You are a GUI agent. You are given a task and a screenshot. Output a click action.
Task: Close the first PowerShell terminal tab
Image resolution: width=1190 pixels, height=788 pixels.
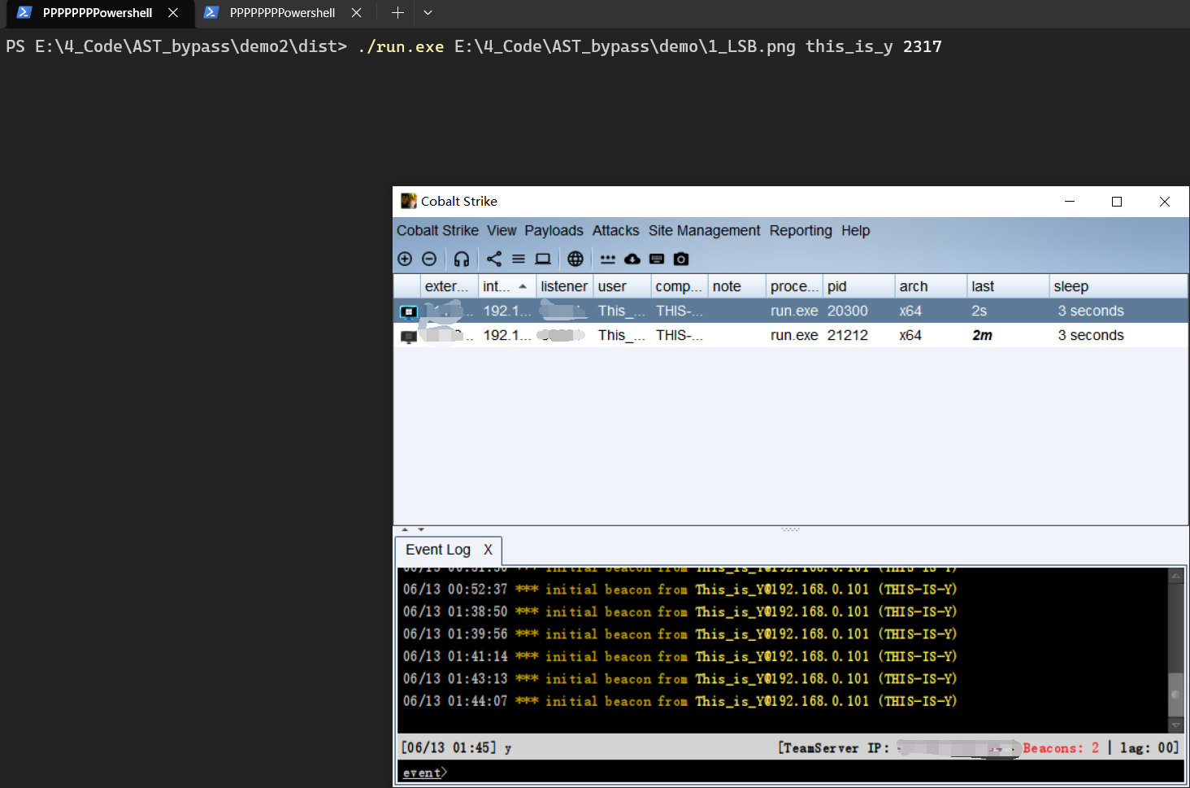tap(173, 13)
